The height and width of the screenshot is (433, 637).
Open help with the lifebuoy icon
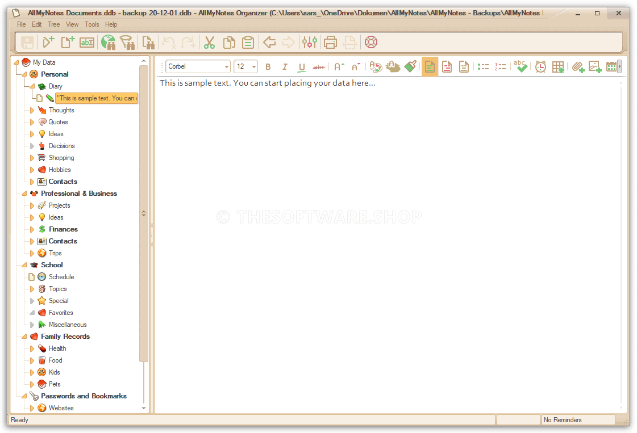[x=371, y=42]
